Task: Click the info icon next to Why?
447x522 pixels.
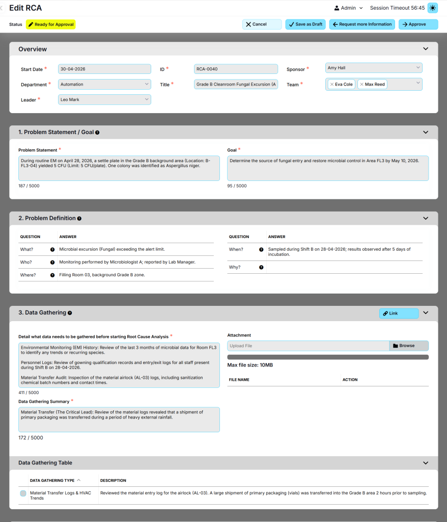Action: coord(261,267)
